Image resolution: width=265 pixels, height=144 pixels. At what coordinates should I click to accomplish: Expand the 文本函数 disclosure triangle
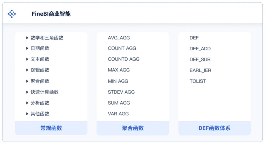pos(27,59)
